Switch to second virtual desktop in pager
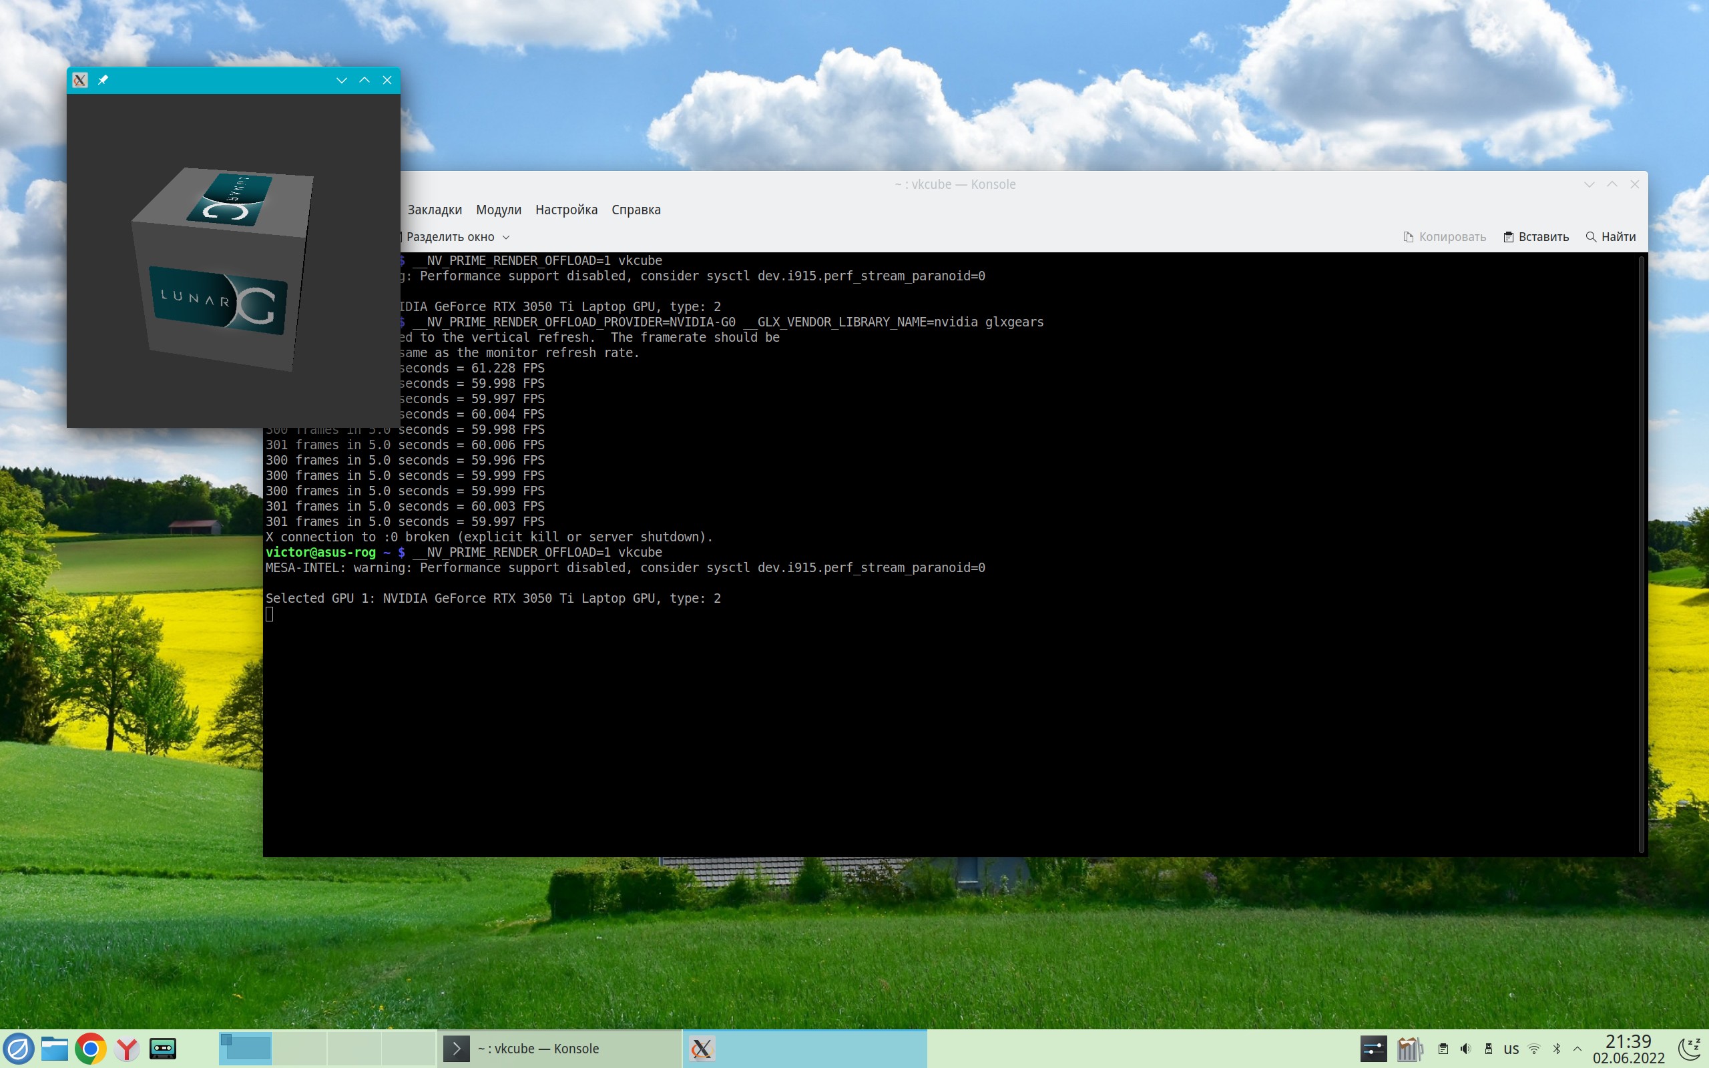Screen dimensions: 1709x1068 pos(300,1048)
